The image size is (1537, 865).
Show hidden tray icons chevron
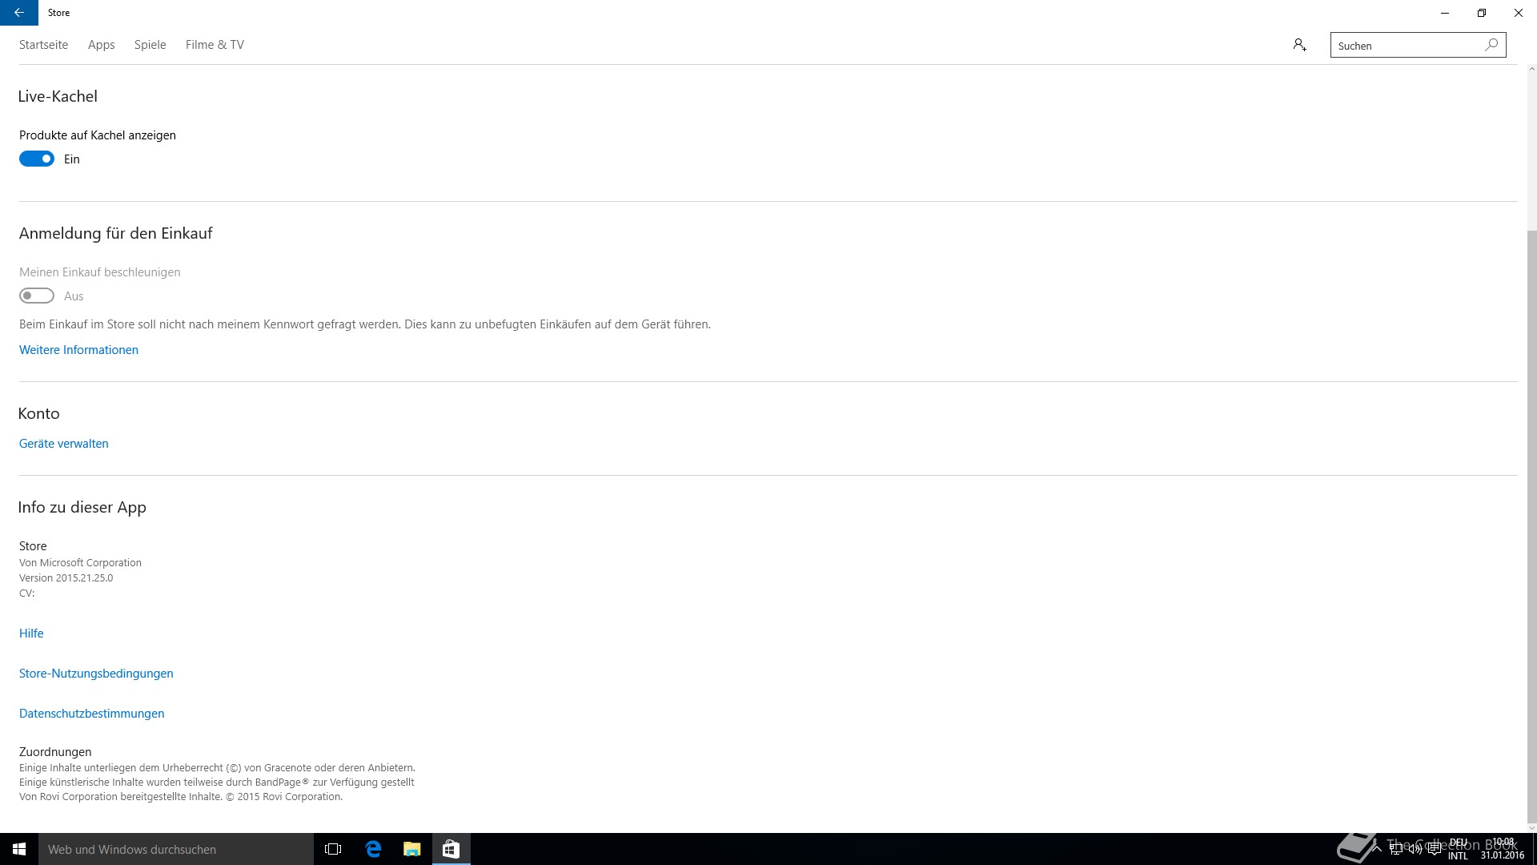click(1376, 849)
